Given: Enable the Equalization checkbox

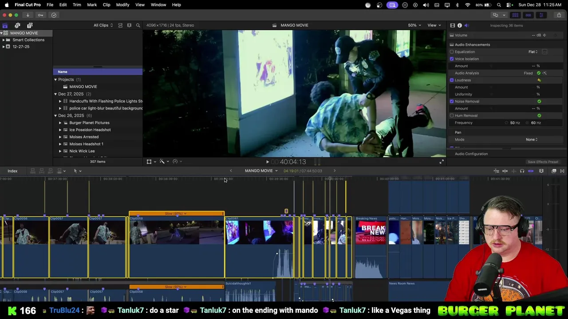Looking at the screenshot, I should [x=452, y=52].
